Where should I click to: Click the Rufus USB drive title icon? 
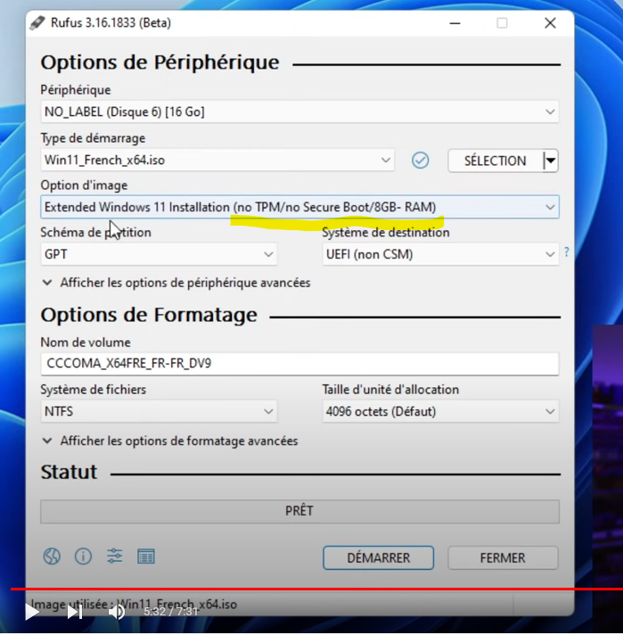[37, 22]
